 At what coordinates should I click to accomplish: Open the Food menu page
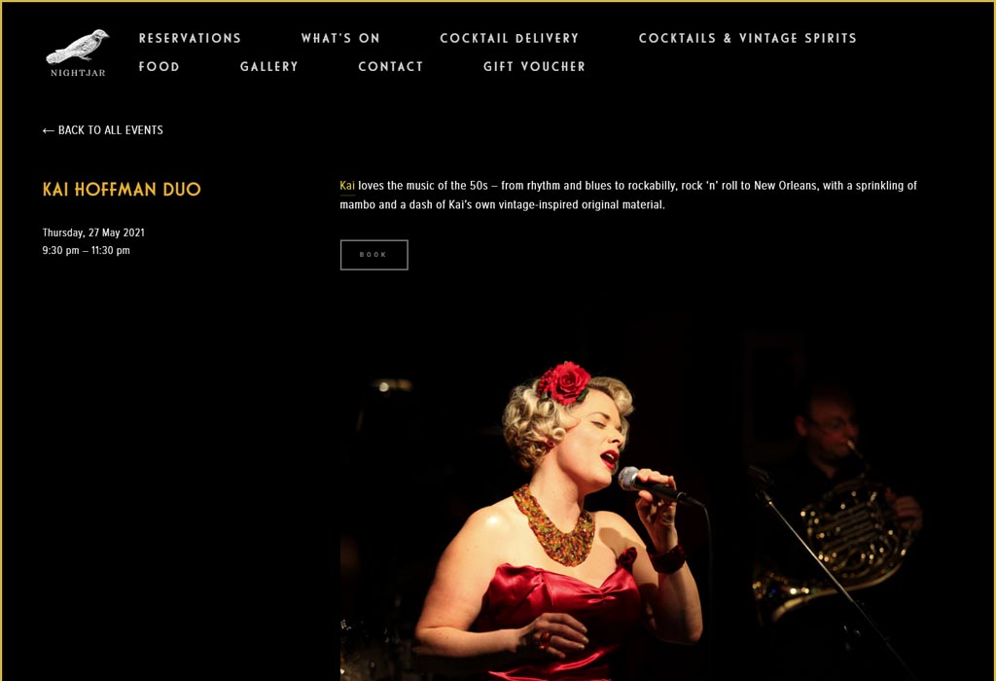160,67
